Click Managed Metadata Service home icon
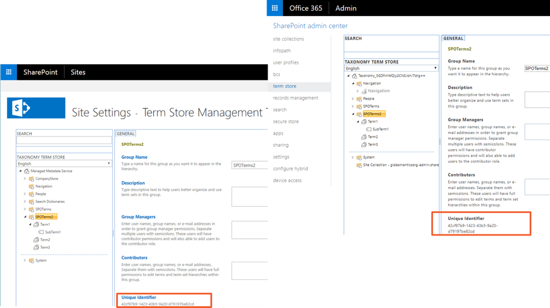 click(x=26, y=171)
